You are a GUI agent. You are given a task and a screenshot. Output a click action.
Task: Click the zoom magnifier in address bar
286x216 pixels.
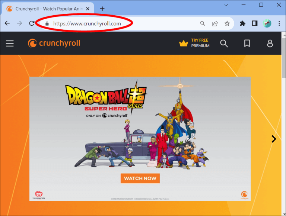pyautogui.click(x=203, y=23)
